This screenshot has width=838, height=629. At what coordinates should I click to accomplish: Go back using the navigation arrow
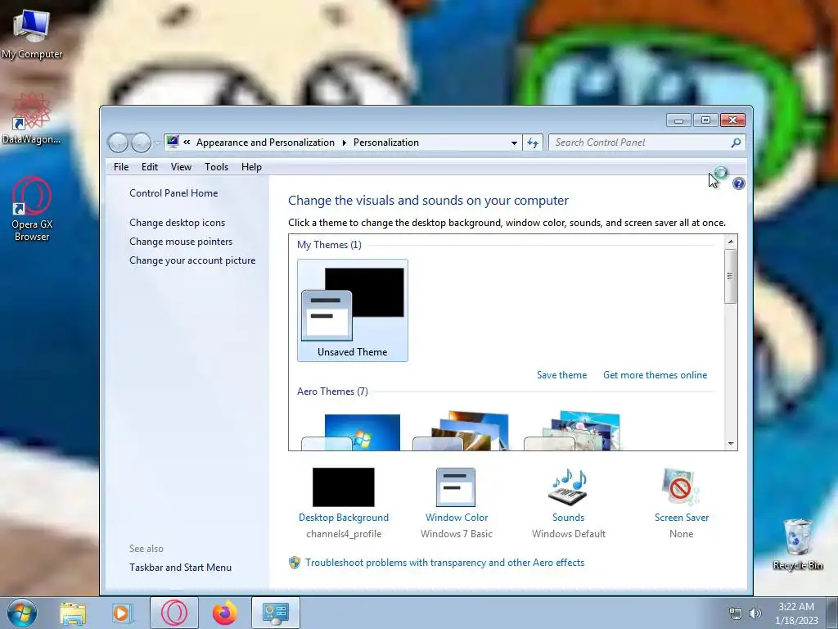118,143
